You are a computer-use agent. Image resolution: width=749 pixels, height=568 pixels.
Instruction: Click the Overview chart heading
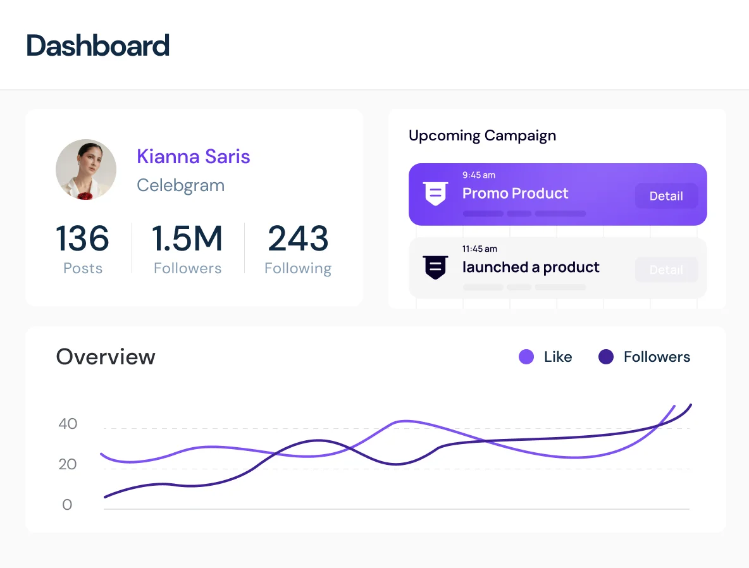tap(106, 357)
